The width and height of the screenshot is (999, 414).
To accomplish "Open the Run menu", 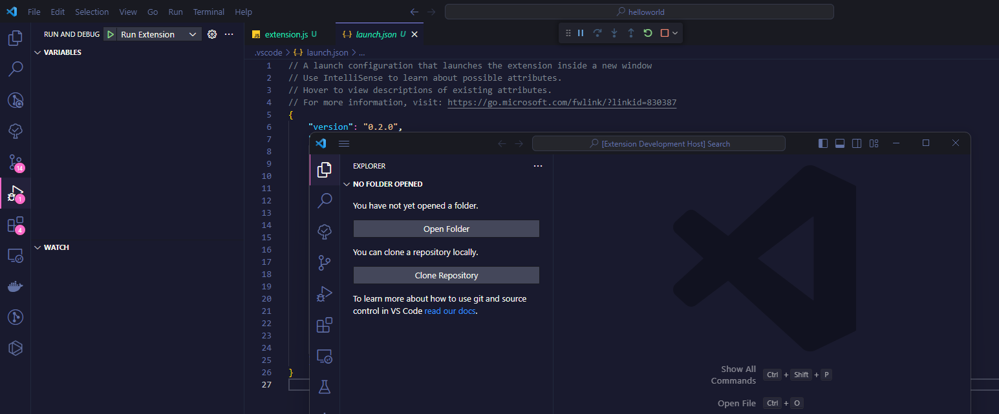I will coord(175,12).
